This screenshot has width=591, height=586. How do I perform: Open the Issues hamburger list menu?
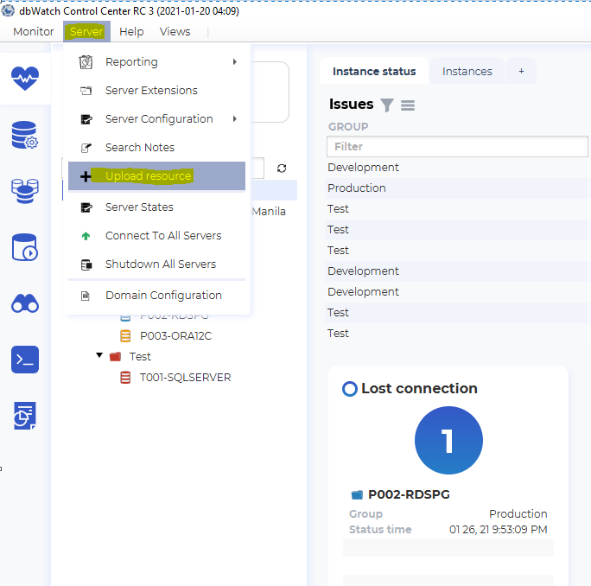(408, 105)
